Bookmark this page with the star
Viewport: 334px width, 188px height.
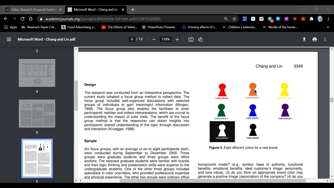(234, 19)
